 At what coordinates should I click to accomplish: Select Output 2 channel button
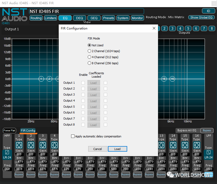click(x=164, y=28)
